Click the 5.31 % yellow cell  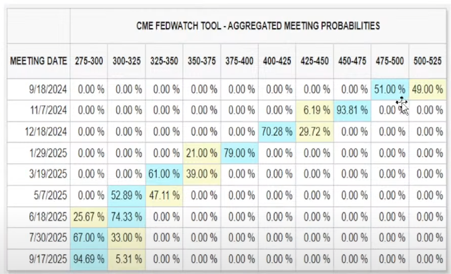(x=126, y=260)
